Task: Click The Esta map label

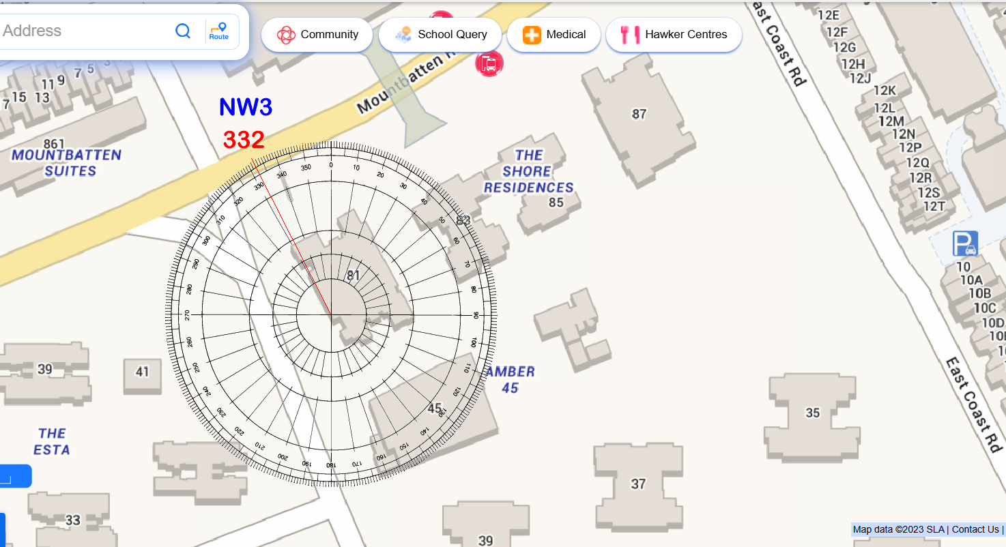Action: (x=52, y=441)
